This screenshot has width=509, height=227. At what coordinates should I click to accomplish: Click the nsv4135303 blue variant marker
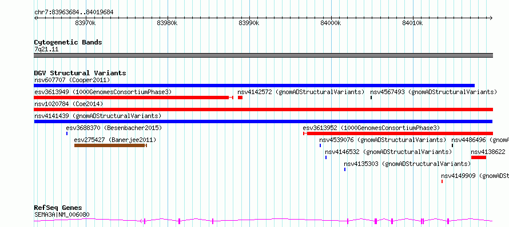[345, 169]
